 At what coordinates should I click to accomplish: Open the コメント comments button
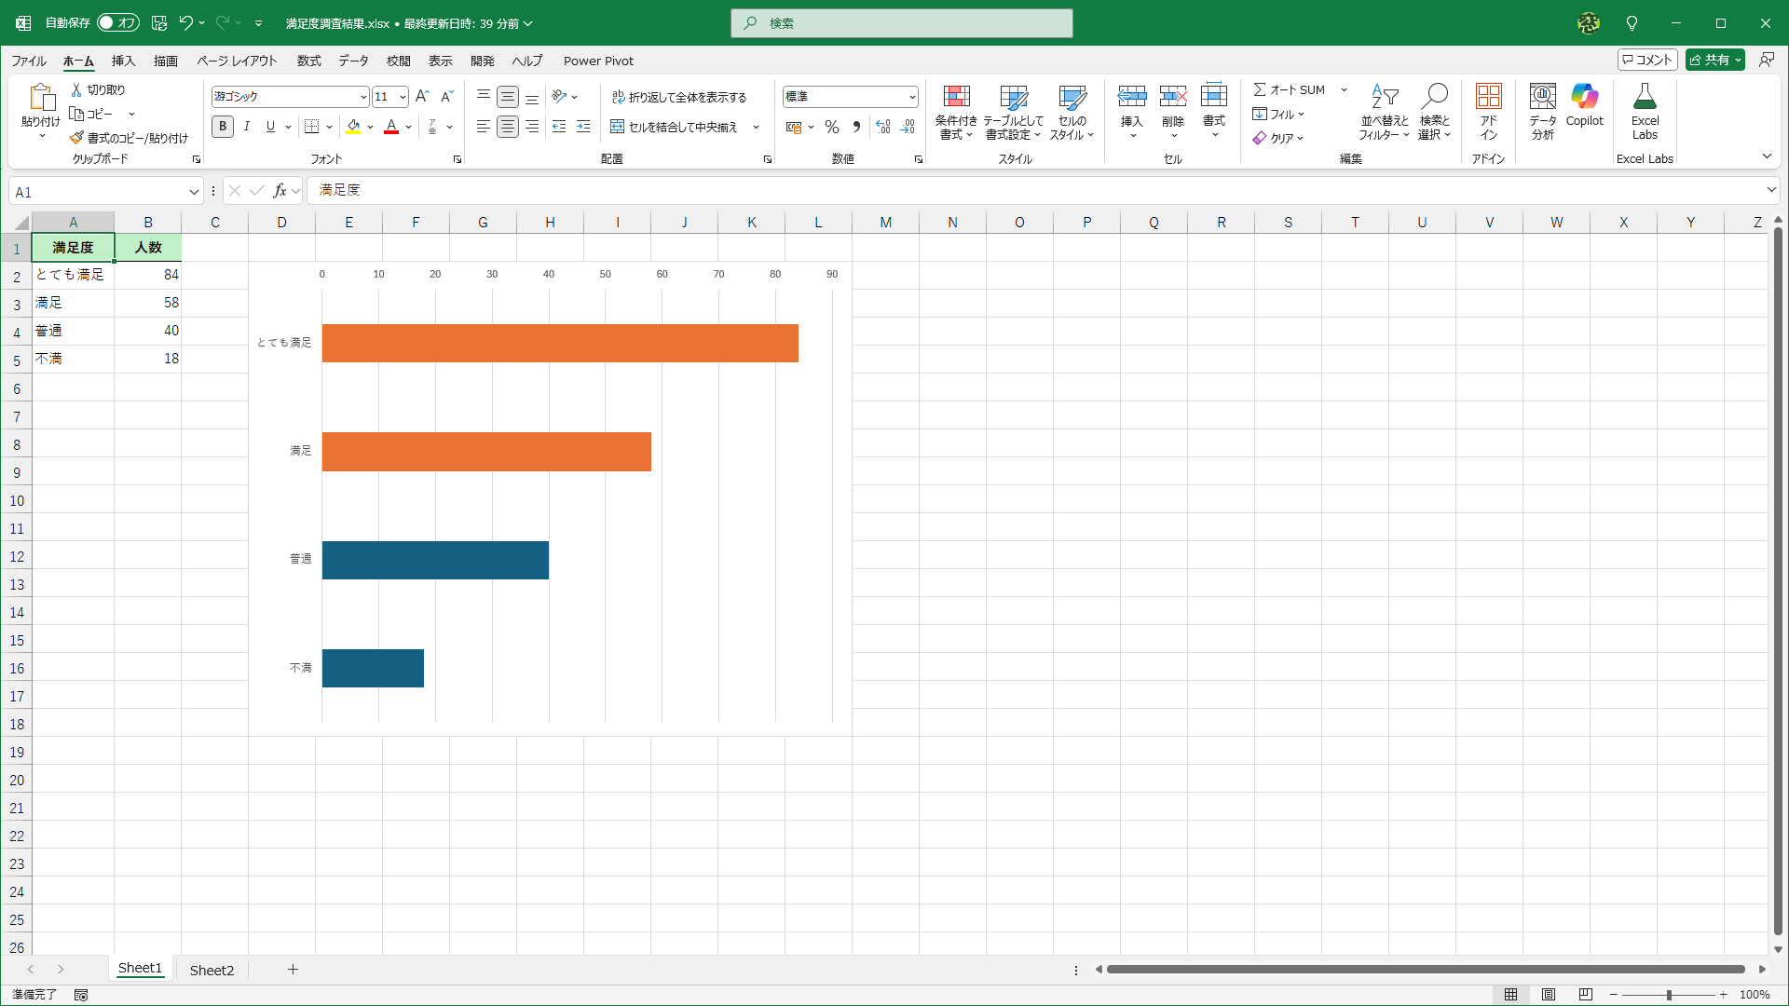coord(1646,60)
